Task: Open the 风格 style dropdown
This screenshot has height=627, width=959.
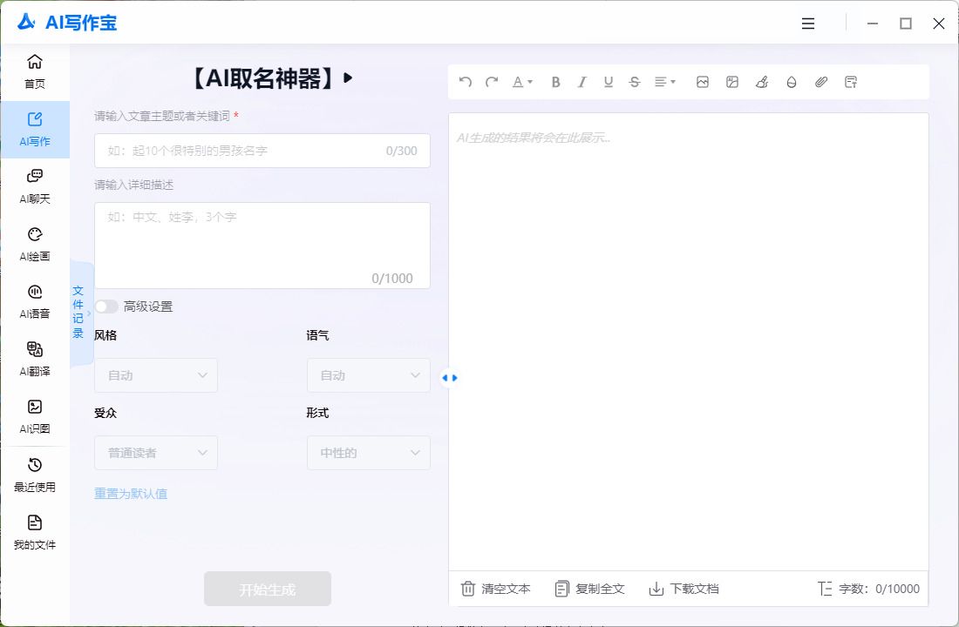Action: (x=156, y=375)
